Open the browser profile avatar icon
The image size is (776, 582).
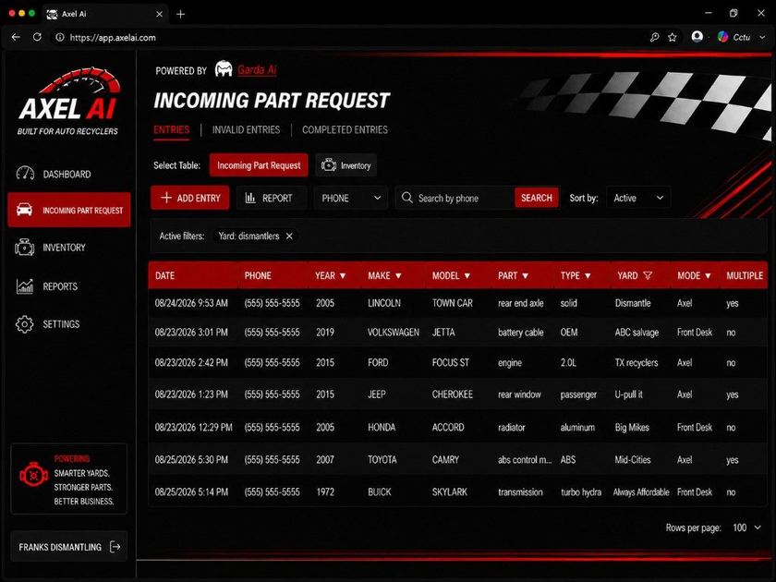click(697, 37)
